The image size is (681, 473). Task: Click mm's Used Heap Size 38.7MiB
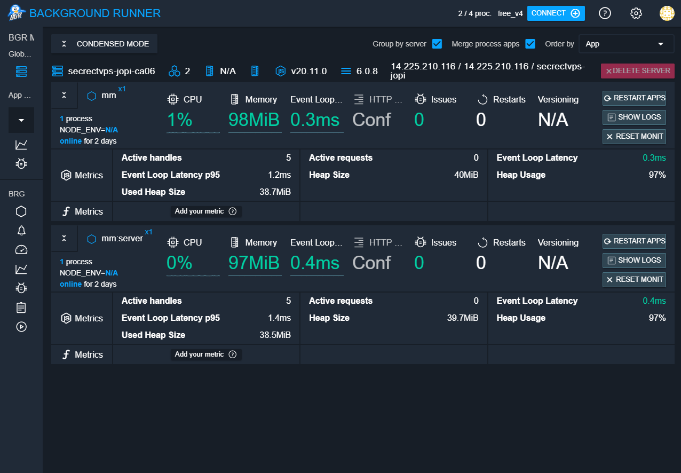pos(275,192)
